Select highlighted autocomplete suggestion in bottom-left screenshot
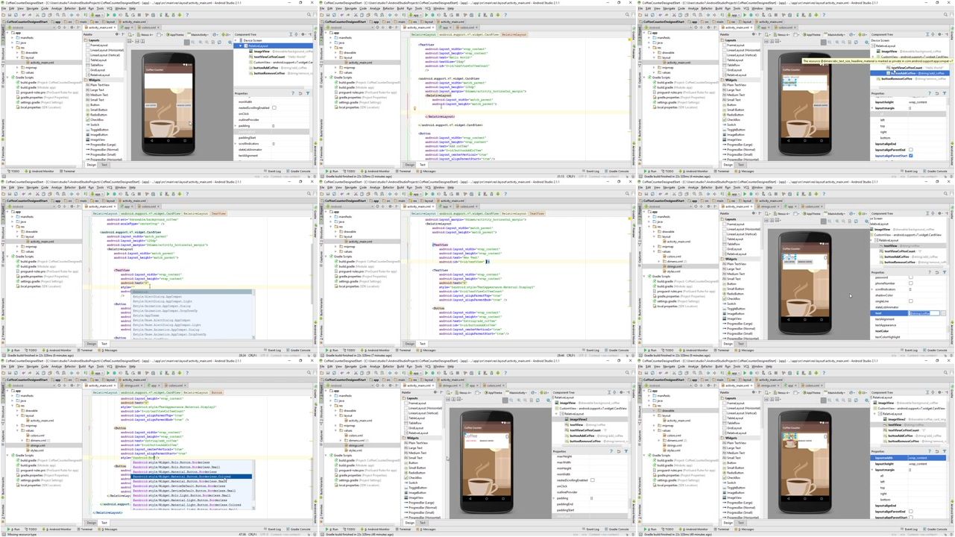 pyautogui.click(x=192, y=477)
